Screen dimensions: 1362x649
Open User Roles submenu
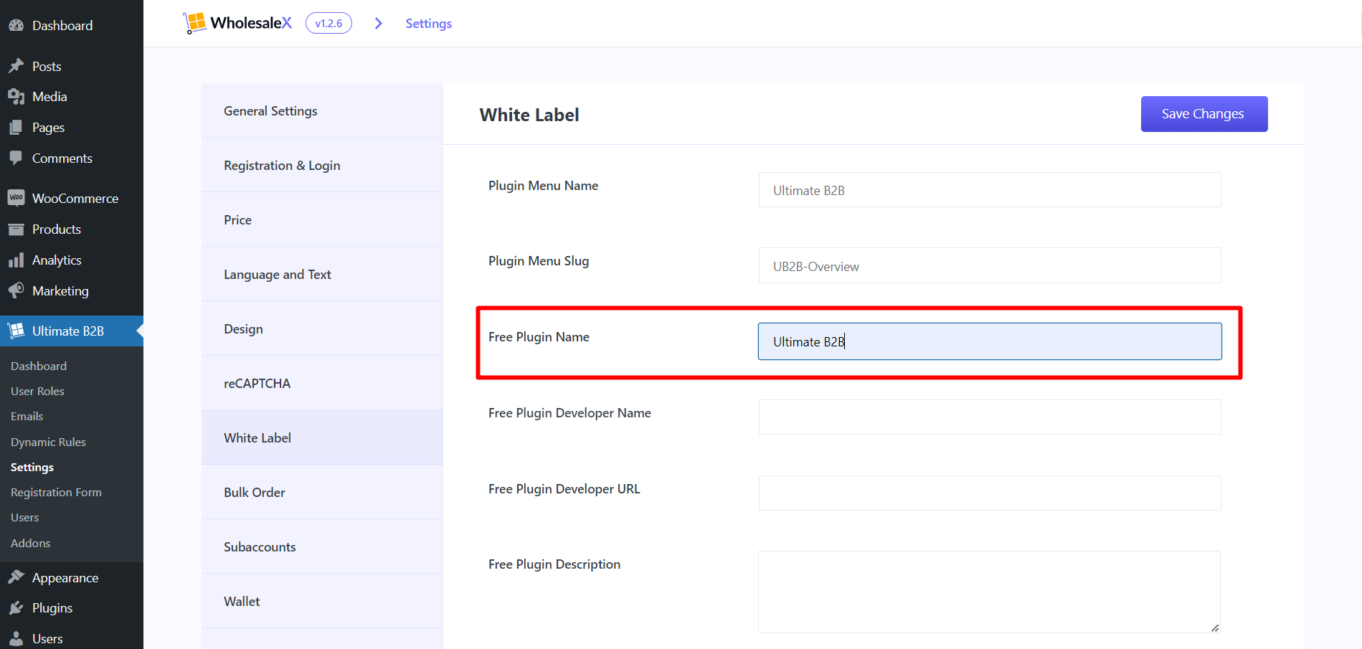(37, 391)
